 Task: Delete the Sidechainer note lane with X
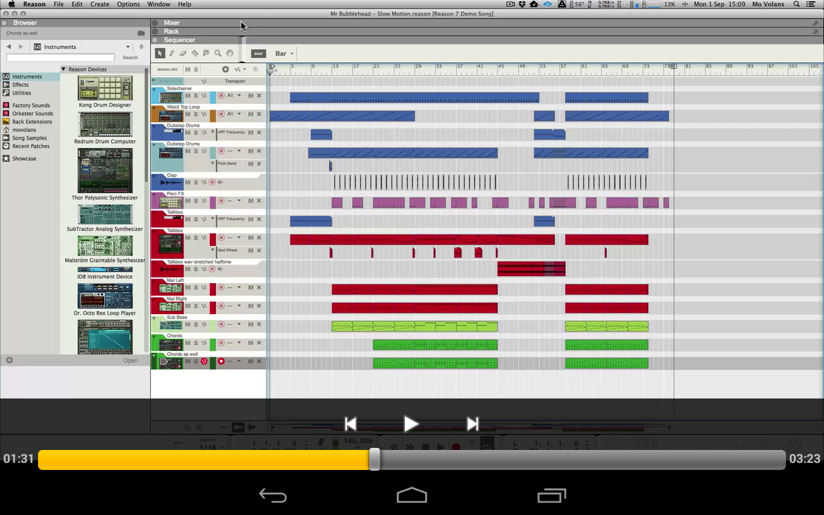click(x=259, y=96)
